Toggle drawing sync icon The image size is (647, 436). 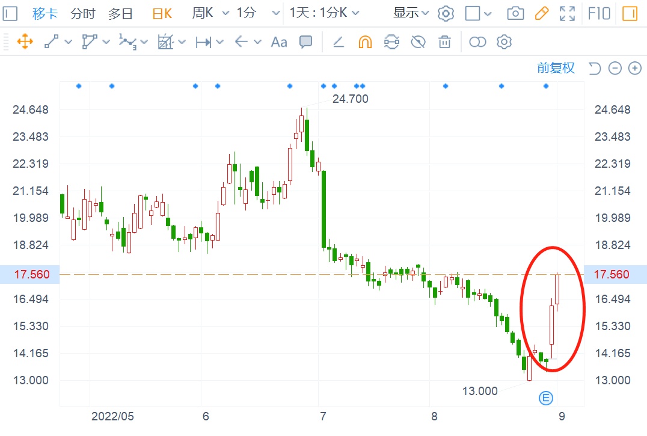pos(391,42)
